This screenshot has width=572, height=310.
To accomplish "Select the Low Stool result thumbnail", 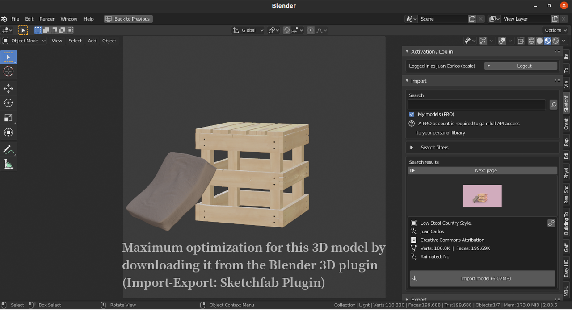I will pos(482,196).
